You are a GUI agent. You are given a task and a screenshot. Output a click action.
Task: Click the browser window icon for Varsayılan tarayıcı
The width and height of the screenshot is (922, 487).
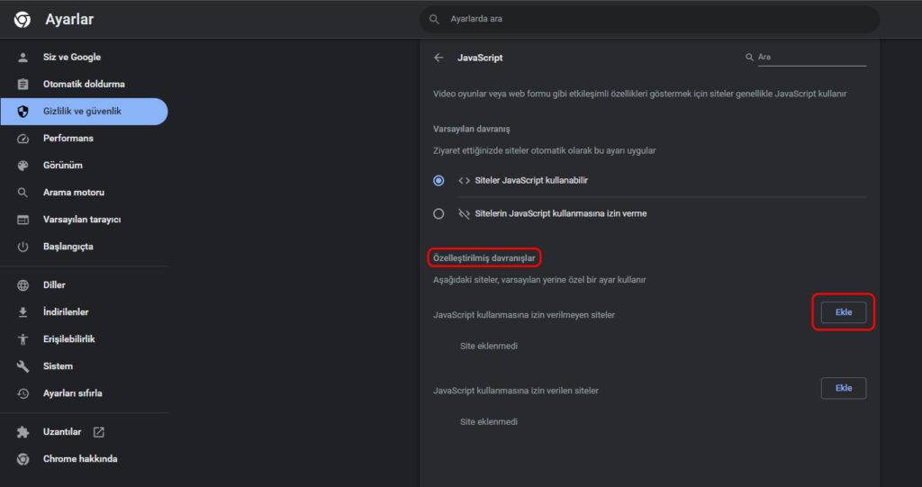coord(23,220)
